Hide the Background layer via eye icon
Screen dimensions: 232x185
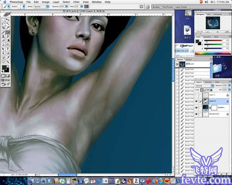[x=196, y=114]
